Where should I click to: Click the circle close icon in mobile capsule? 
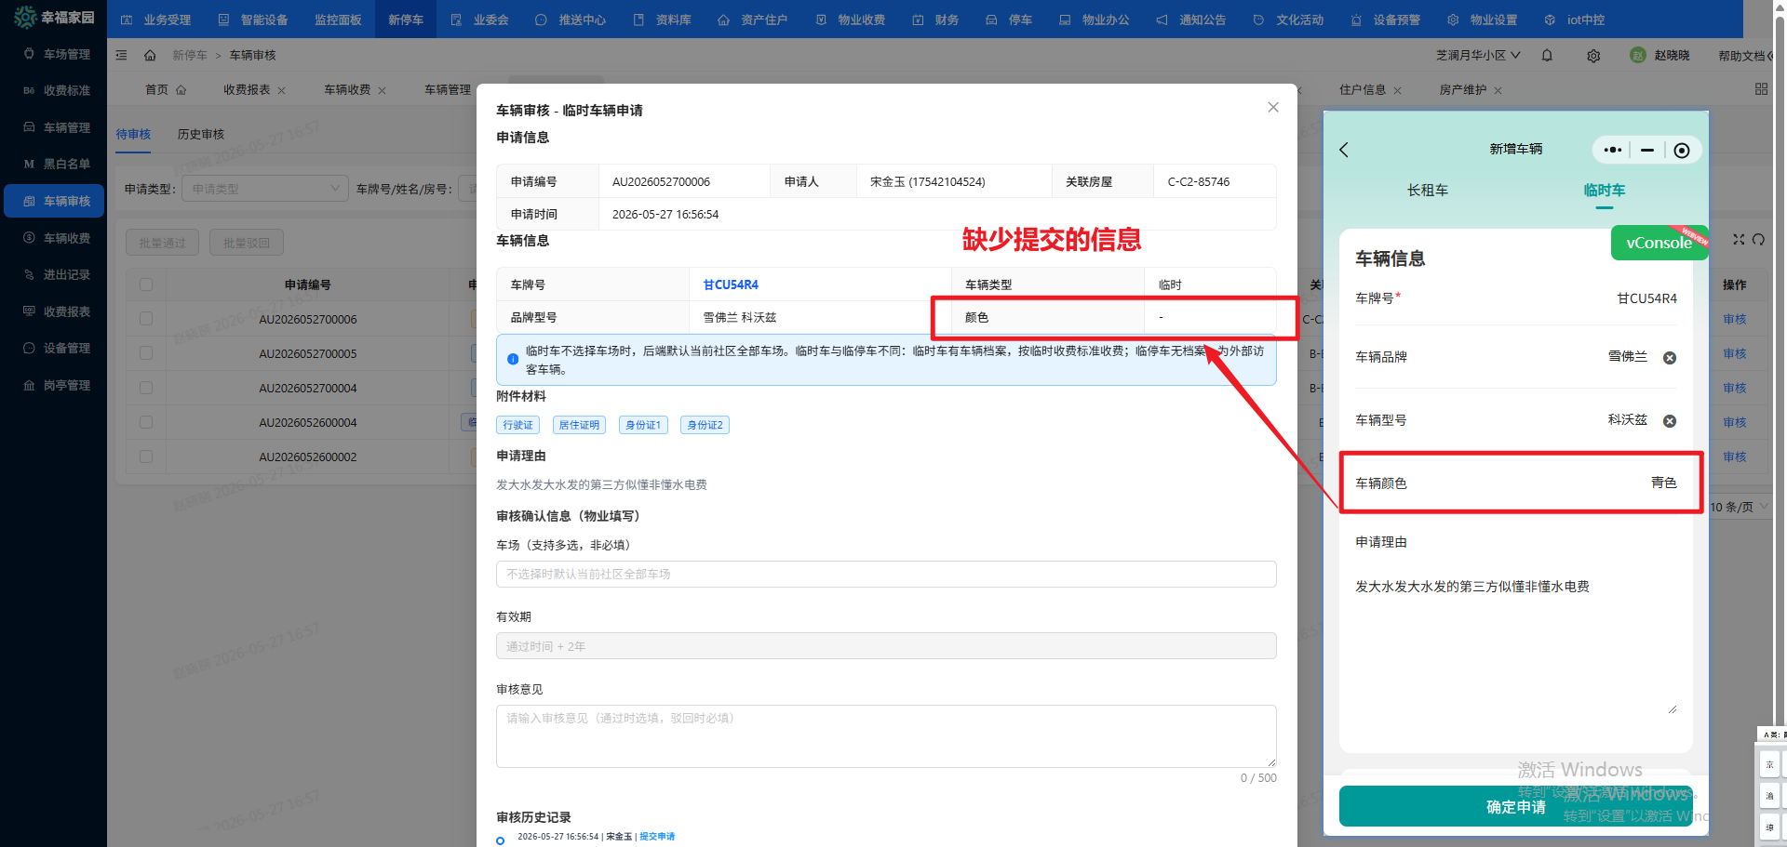pyautogui.click(x=1682, y=151)
